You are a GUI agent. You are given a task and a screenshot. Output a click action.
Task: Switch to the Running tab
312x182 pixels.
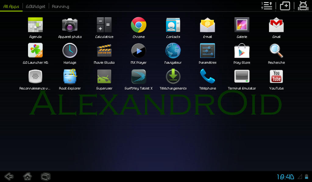click(61, 6)
